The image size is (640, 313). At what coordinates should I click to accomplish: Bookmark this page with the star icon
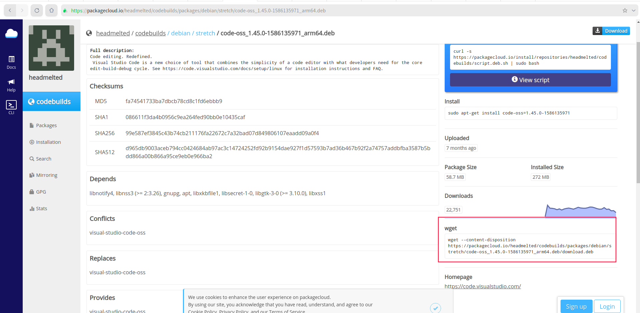tap(625, 10)
